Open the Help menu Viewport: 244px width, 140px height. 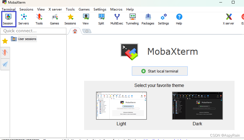tap(130, 9)
